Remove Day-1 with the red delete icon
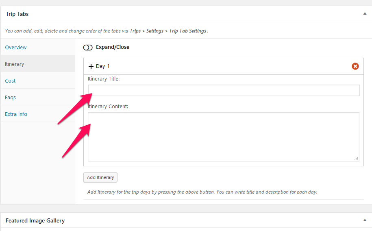Viewport: 372px width, 231px height. [x=355, y=66]
